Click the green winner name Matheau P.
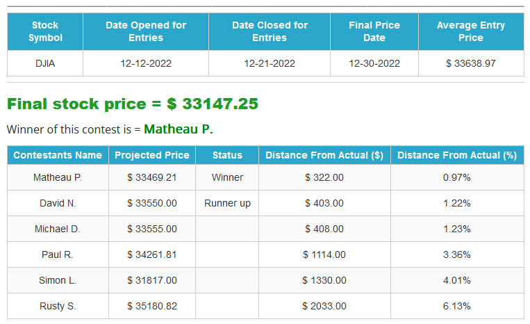 [x=179, y=129]
